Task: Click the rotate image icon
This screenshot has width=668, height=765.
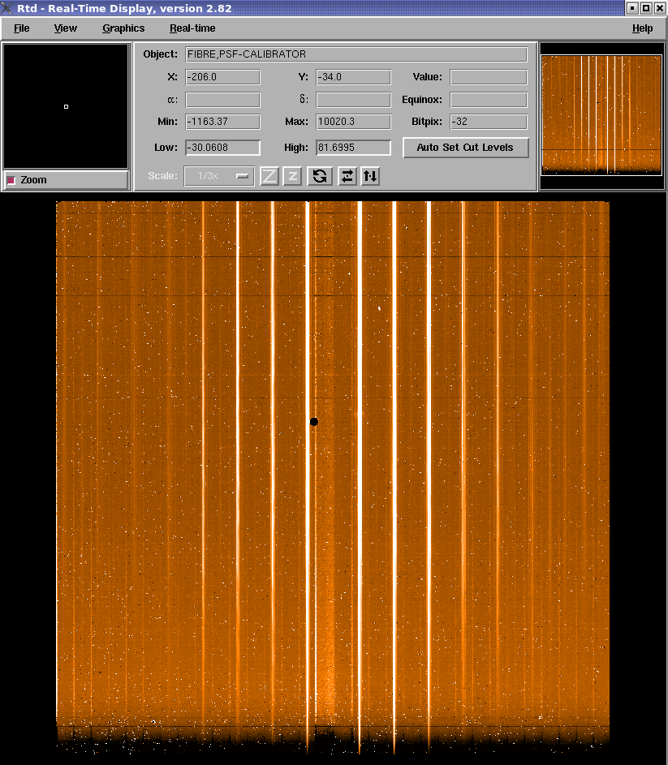Action: (x=320, y=176)
